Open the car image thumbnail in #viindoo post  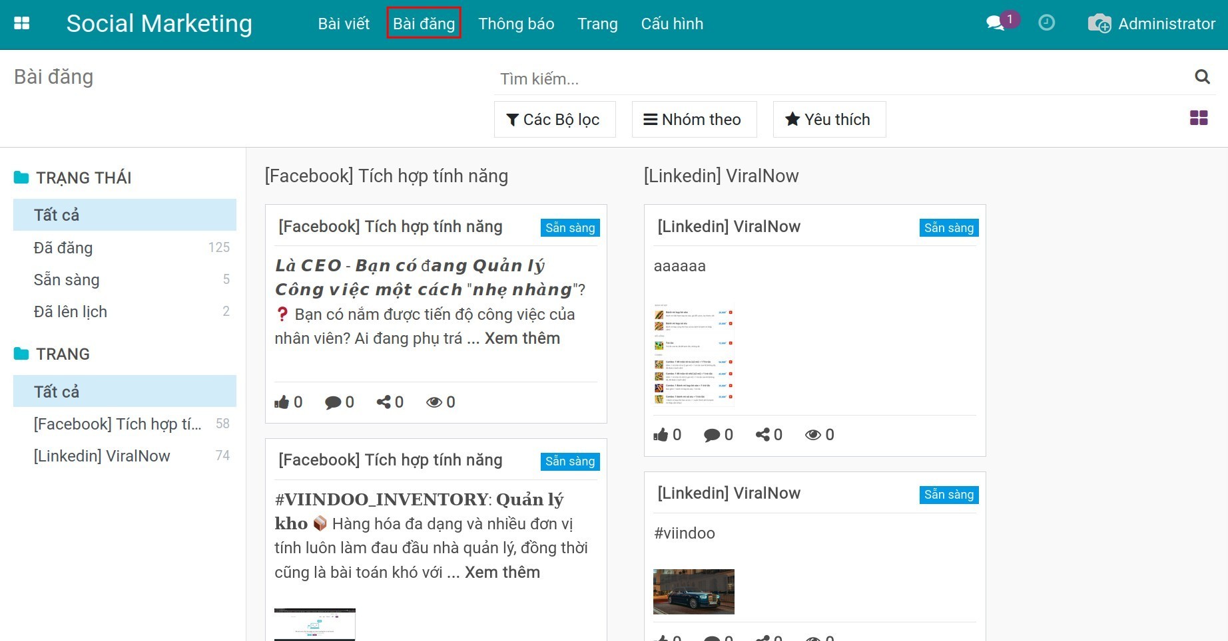pyautogui.click(x=693, y=591)
